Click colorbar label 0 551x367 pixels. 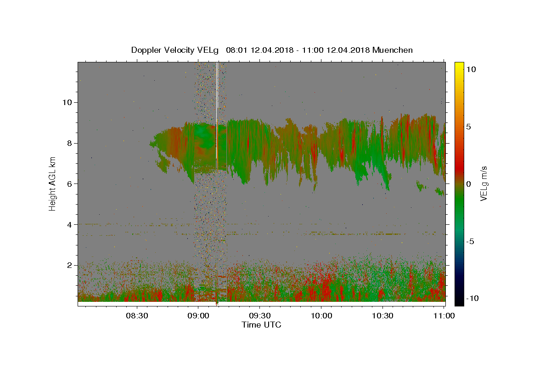click(469, 184)
